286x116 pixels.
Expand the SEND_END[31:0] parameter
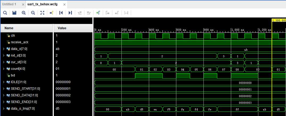[4, 102]
